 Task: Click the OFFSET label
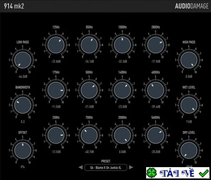coord(23,132)
